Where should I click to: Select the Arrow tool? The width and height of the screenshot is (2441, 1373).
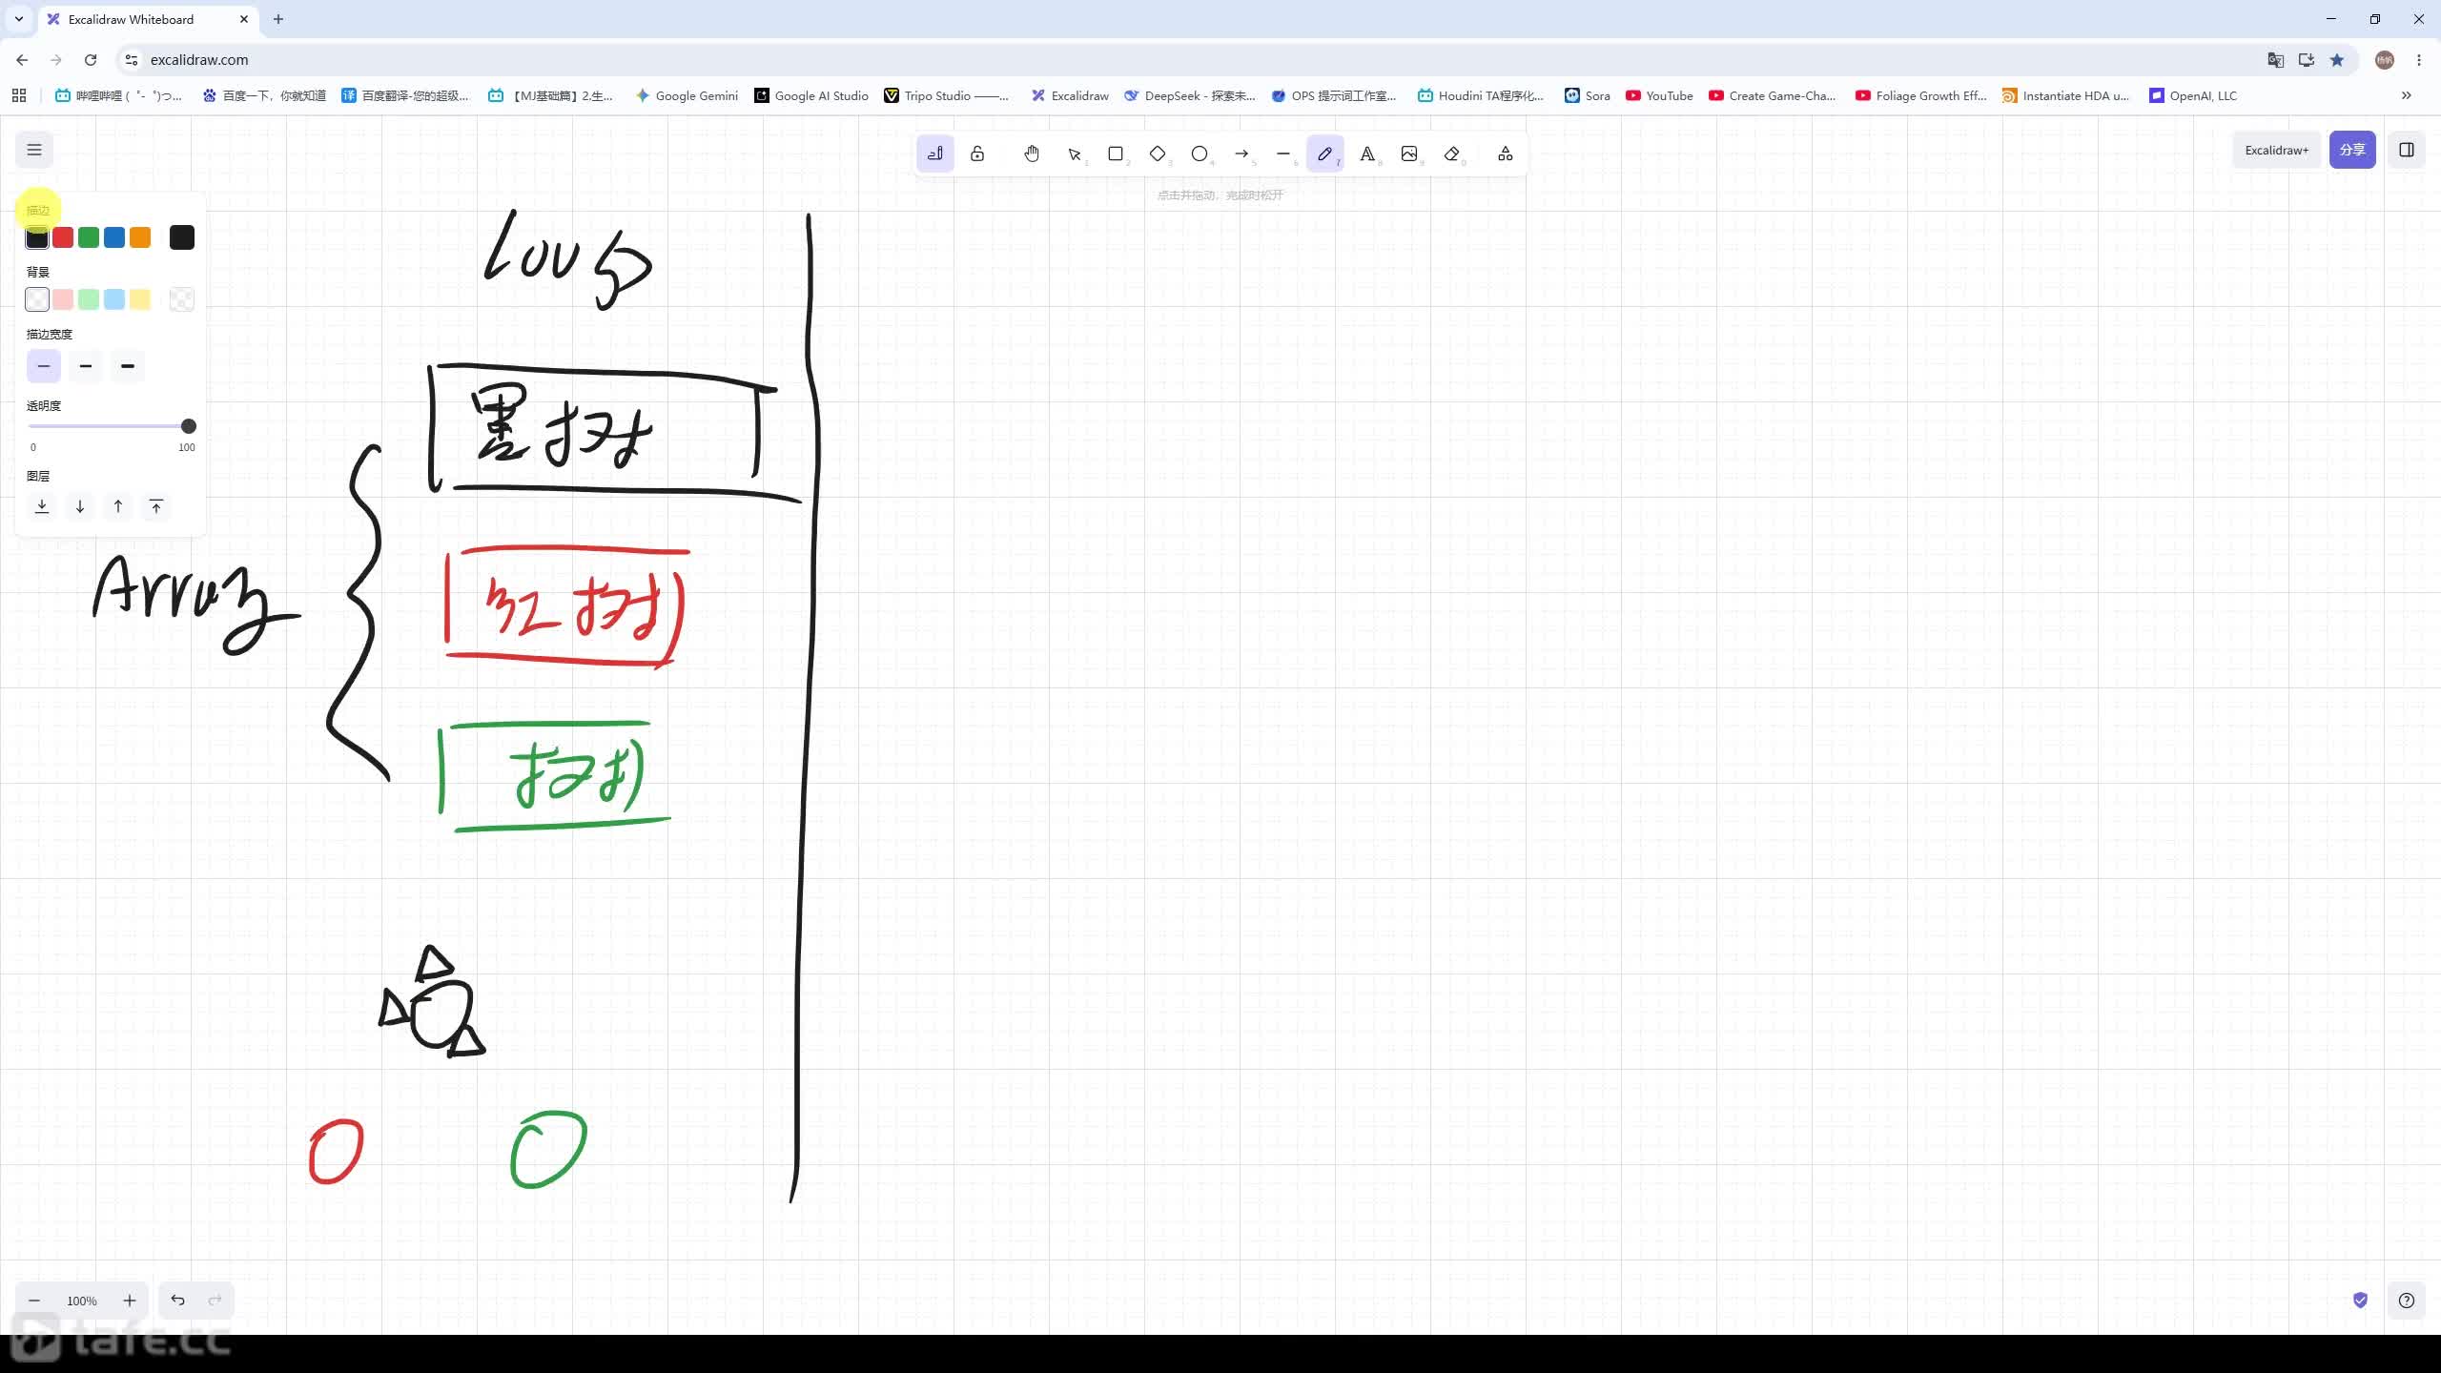point(1241,154)
